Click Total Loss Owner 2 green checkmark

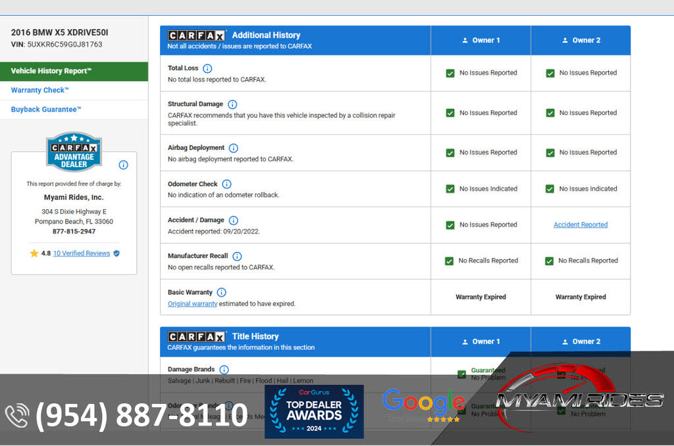coord(550,74)
